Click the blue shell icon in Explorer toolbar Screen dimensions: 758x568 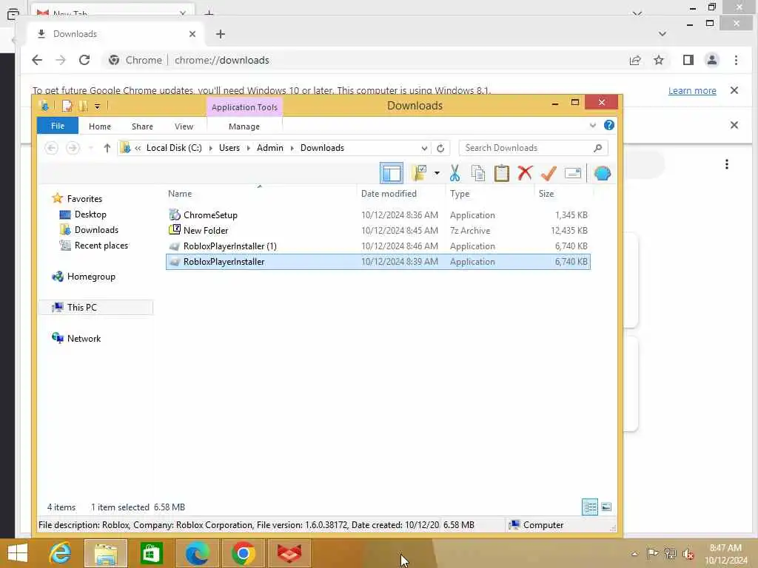pos(602,173)
